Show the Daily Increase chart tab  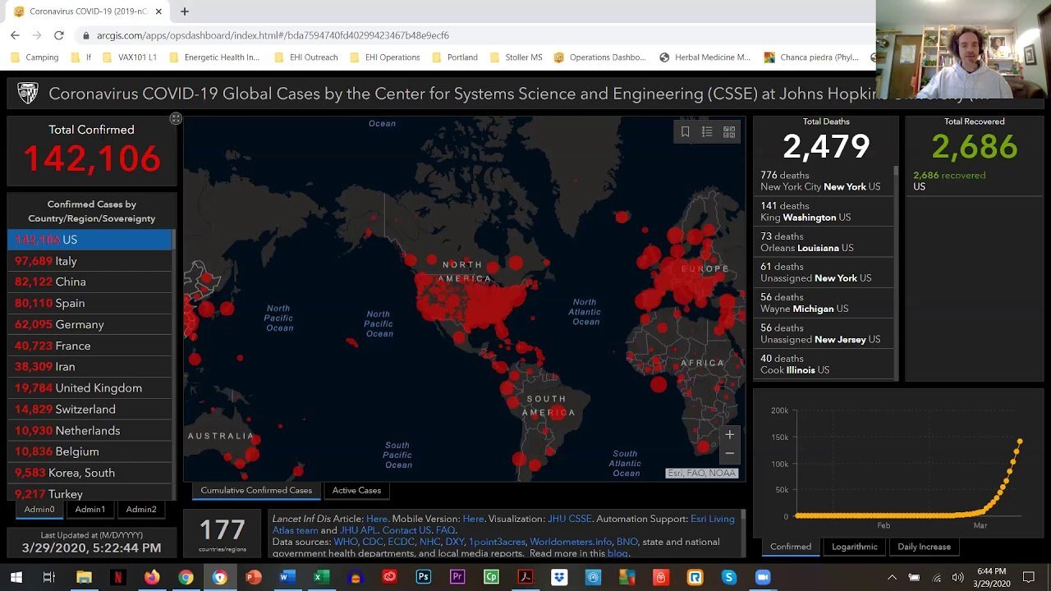tap(924, 547)
